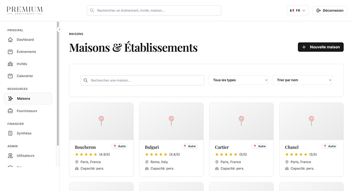The image size is (353, 191).
Task: Open the Boucheron map thumbnail
Action: pos(101,121)
